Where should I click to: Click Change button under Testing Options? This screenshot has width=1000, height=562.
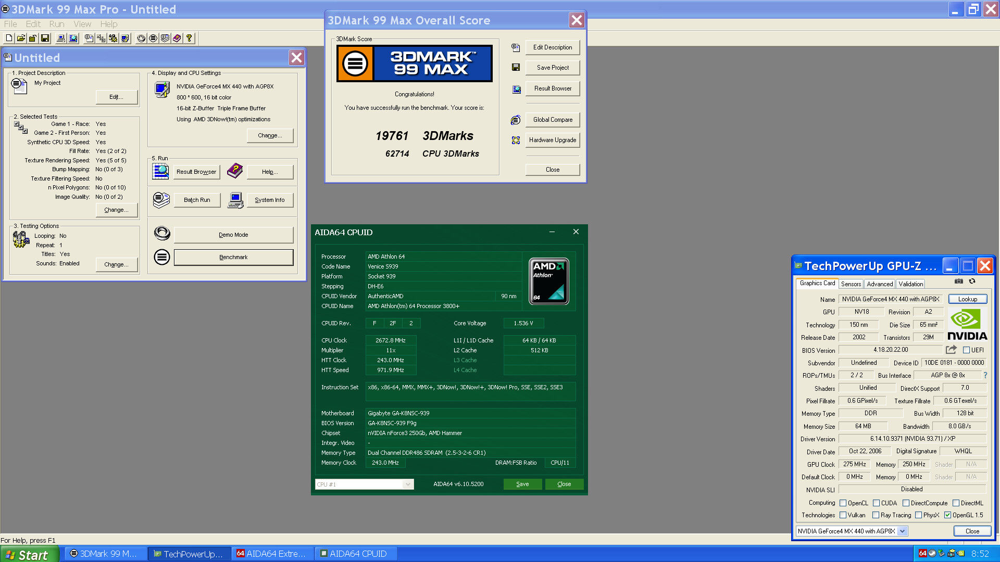(117, 264)
